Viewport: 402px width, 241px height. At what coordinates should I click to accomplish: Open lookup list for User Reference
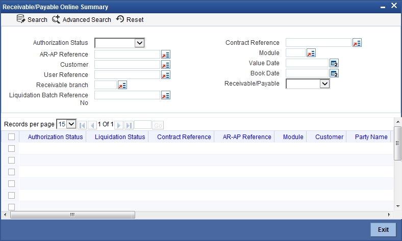tap(166, 75)
